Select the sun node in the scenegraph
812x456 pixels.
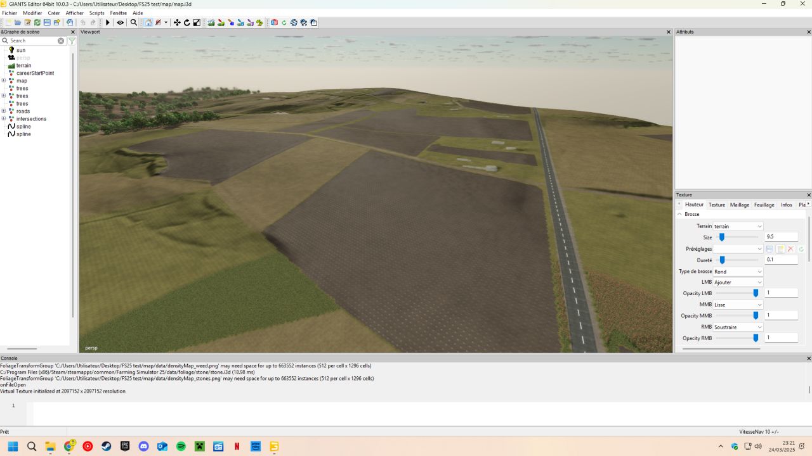point(21,50)
